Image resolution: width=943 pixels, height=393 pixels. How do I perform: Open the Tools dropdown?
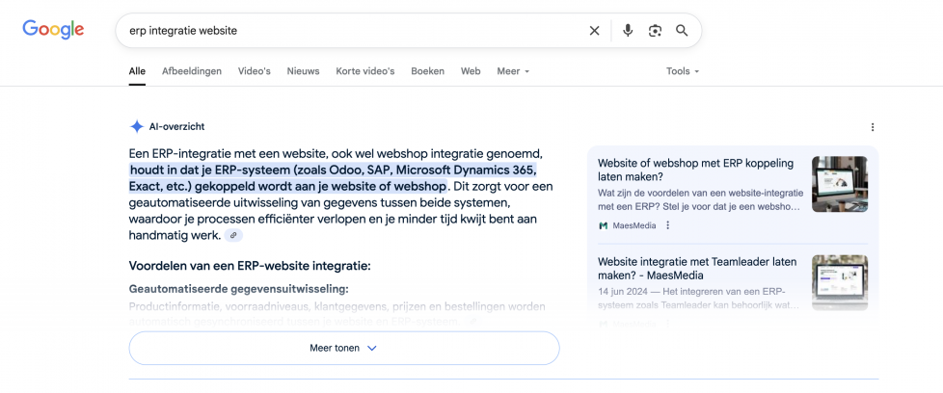point(683,71)
